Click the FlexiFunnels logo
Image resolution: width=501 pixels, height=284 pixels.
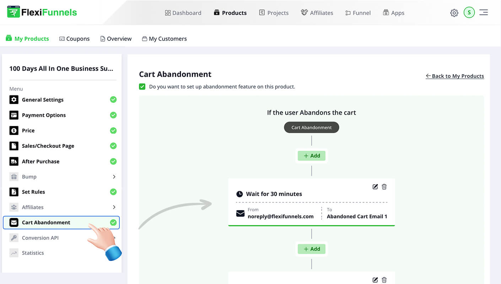42,12
